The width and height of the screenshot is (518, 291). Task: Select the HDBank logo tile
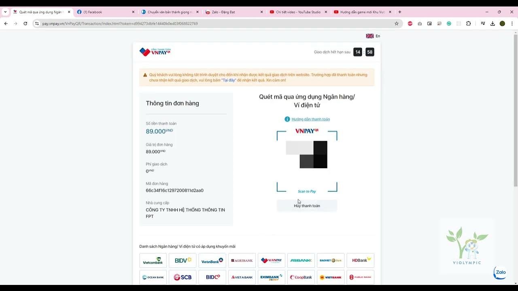(x=360, y=261)
